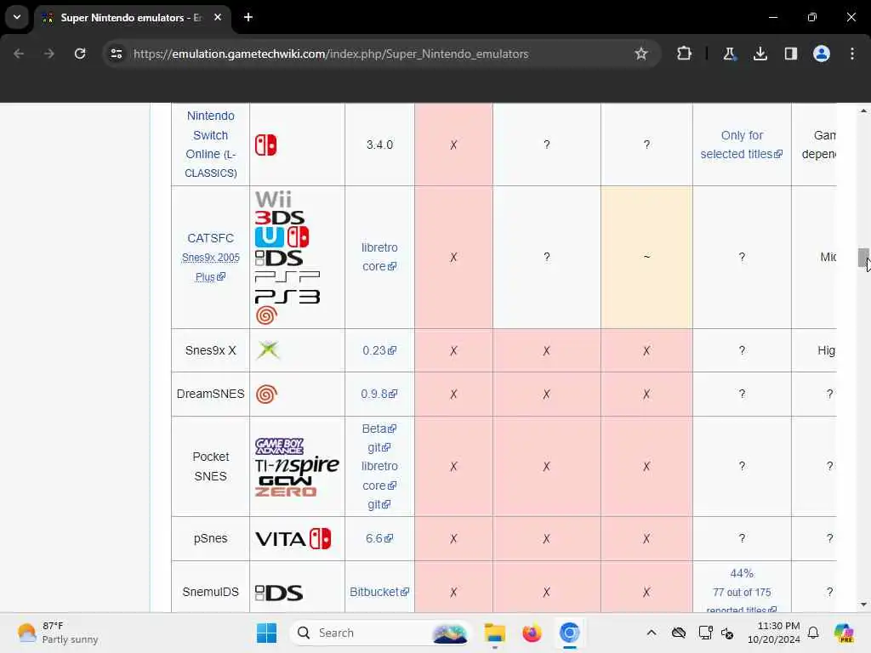This screenshot has width=871, height=653.
Task: Open the Beta link in Pocket SNES row
Action: point(379,429)
